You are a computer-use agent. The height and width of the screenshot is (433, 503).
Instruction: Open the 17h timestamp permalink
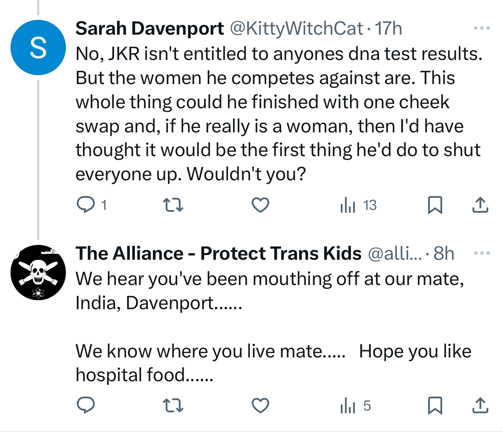[388, 28]
